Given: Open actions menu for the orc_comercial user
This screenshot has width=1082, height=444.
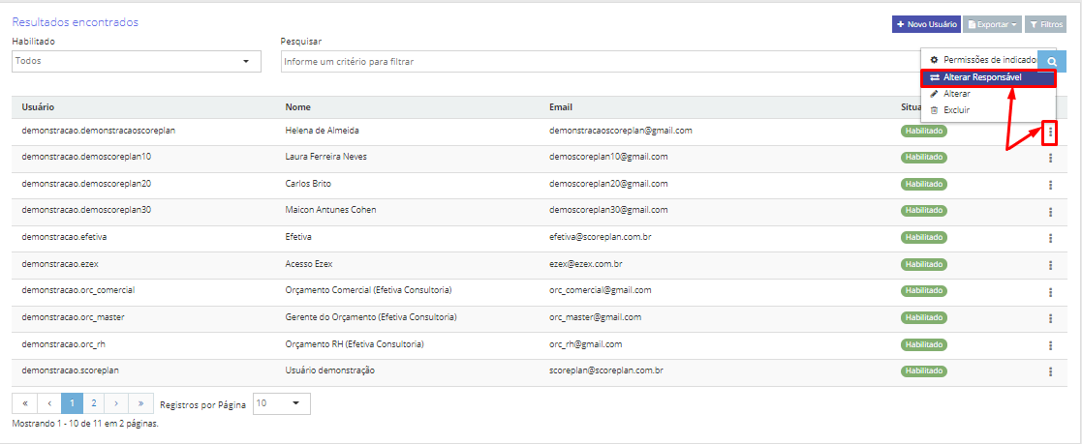Looking at the screenshot, I should pyautogui.click(x=1050, y=291).
